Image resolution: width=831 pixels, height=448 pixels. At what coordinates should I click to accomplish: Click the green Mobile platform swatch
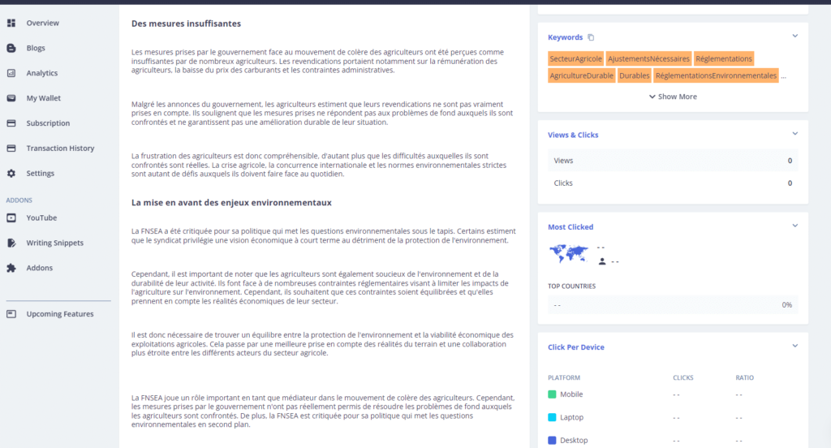pos(552,394)
